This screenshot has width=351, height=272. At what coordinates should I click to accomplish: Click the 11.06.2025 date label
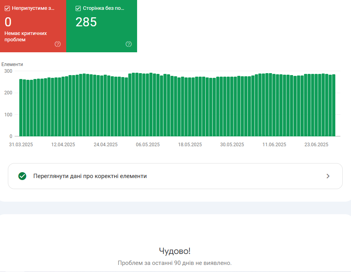click(274, 145)
